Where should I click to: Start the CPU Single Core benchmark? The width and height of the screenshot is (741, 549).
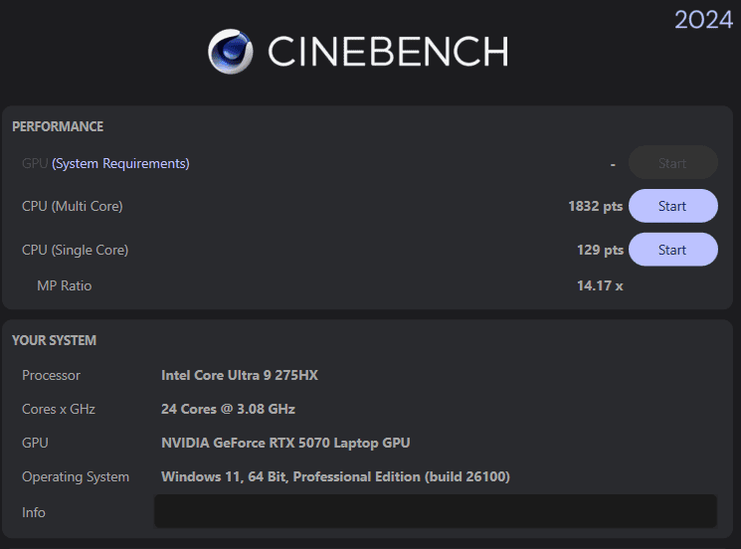click(673, 250)
